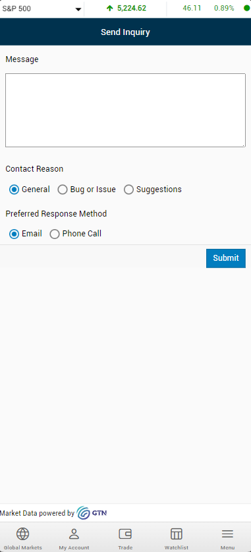Click the S&P 500 index selector label
Screen dimensions: 251x552
coord(16,9)
